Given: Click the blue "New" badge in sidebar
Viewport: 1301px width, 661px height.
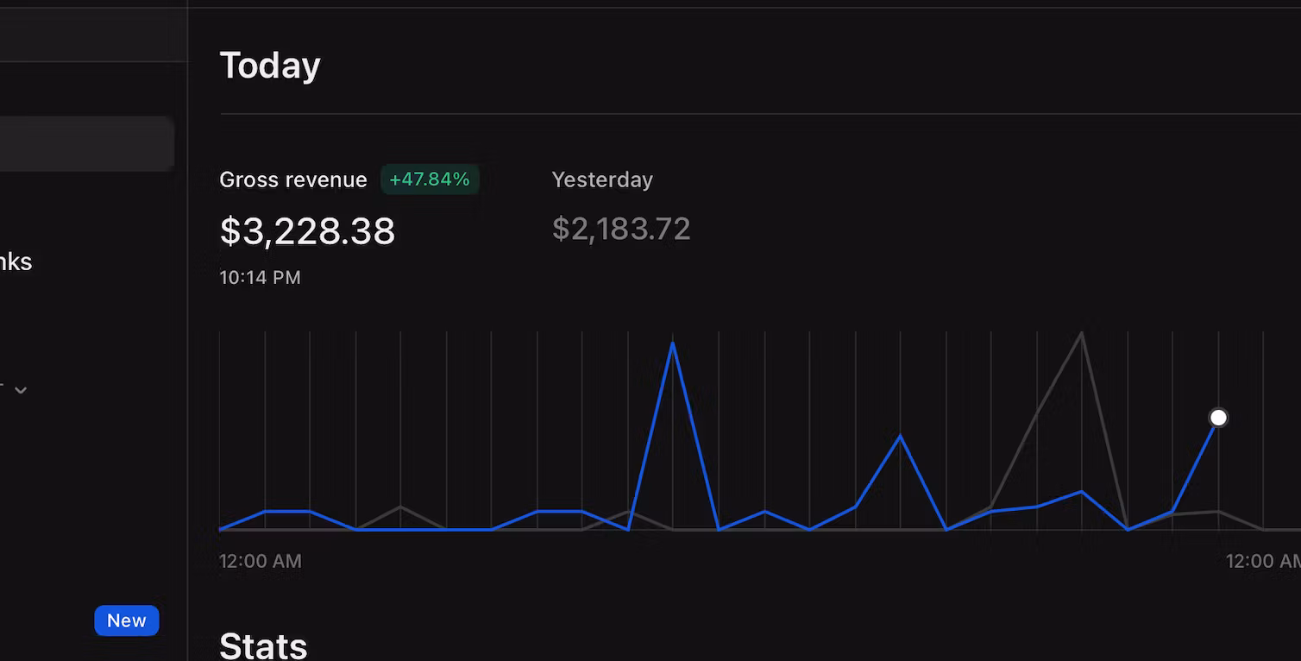Looking at the screenshot, I should pos(126,620).
